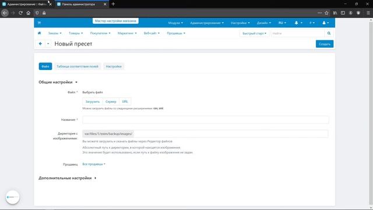Viewport: 373px width, 210px height.
Task: Open the user profile icon menu
Action: [325, 23]
